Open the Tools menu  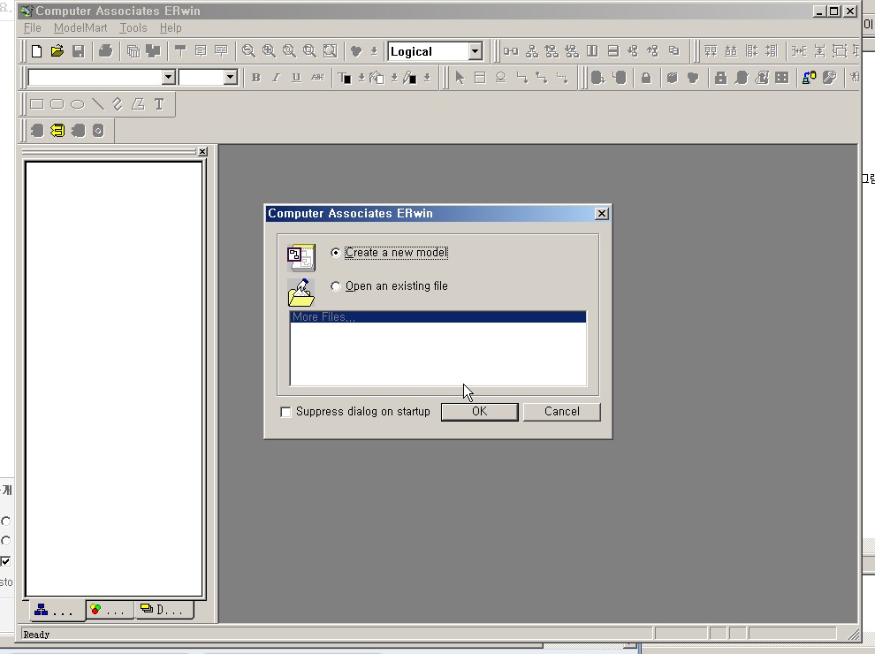click(133, 28)
